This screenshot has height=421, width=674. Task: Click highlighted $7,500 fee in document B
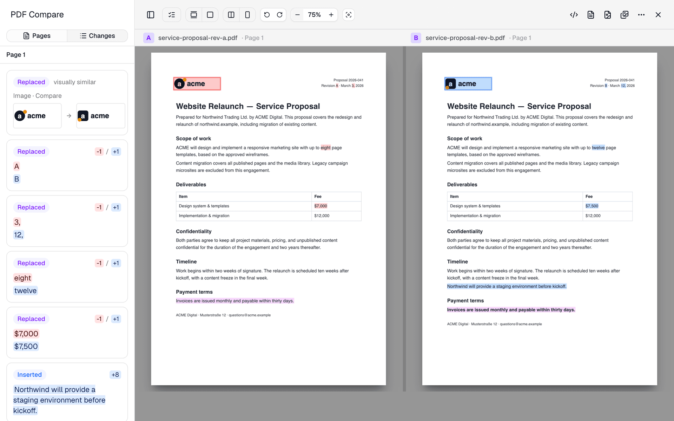(592, 206)
